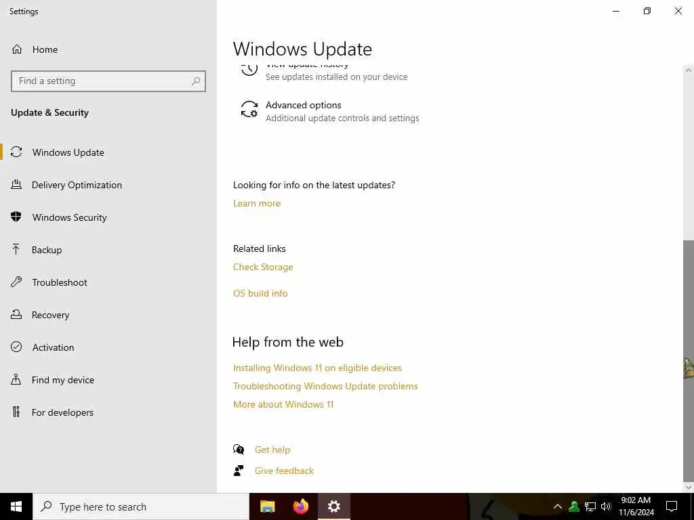This screenshot has width=694, height=520.
Task: Click the Get help link
Action: (x=272, y=450)
